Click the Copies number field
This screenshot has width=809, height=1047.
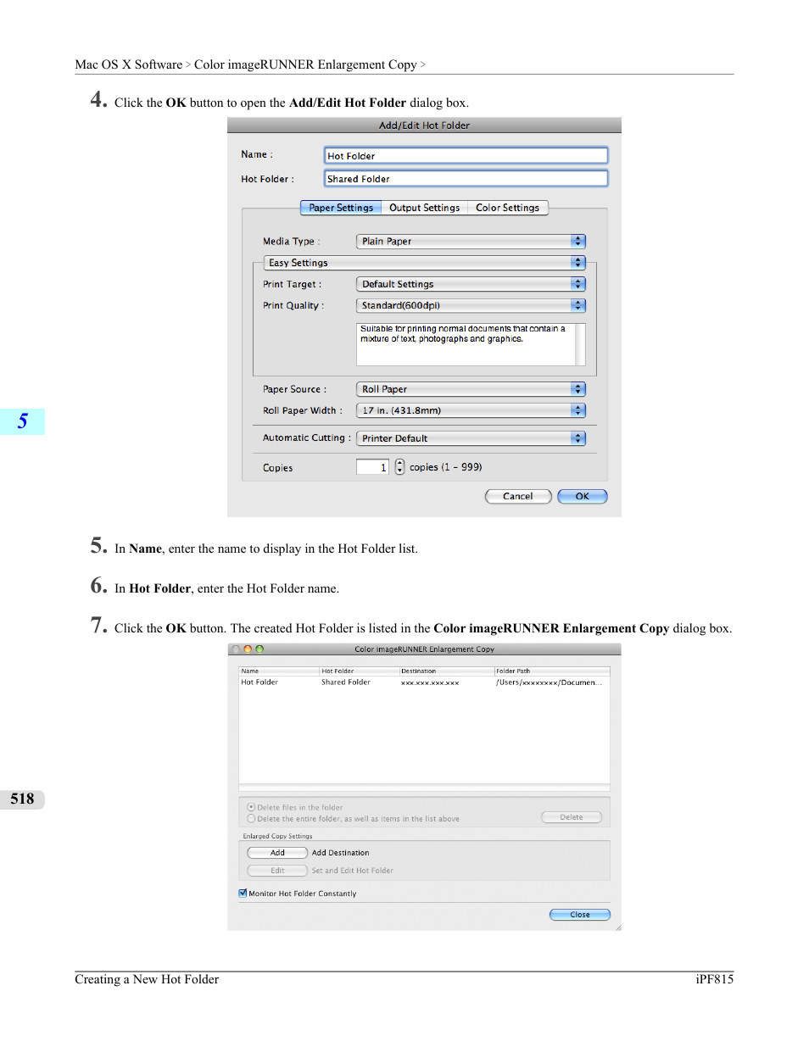(x=372, y=467)
